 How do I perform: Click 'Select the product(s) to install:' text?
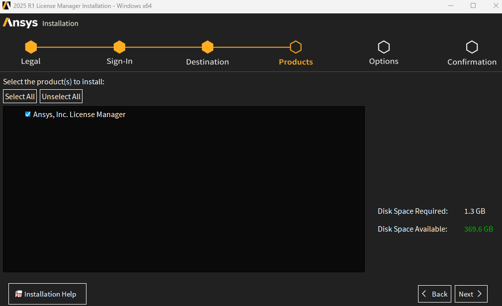tap(54, 82)
